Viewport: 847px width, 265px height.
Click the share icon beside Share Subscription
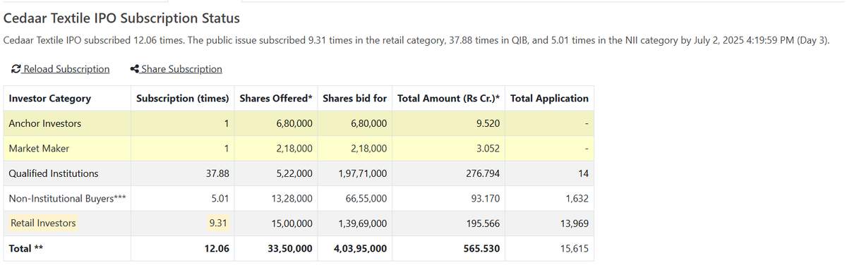(x=135, y=69)
